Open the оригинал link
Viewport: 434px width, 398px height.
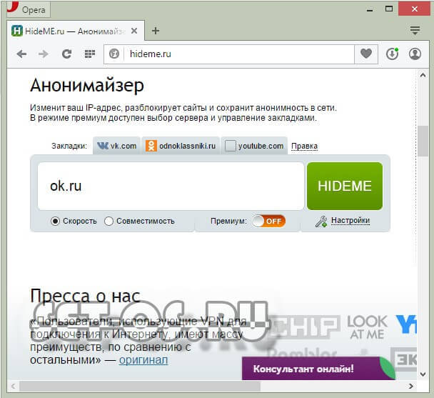[x=143, y=359]
